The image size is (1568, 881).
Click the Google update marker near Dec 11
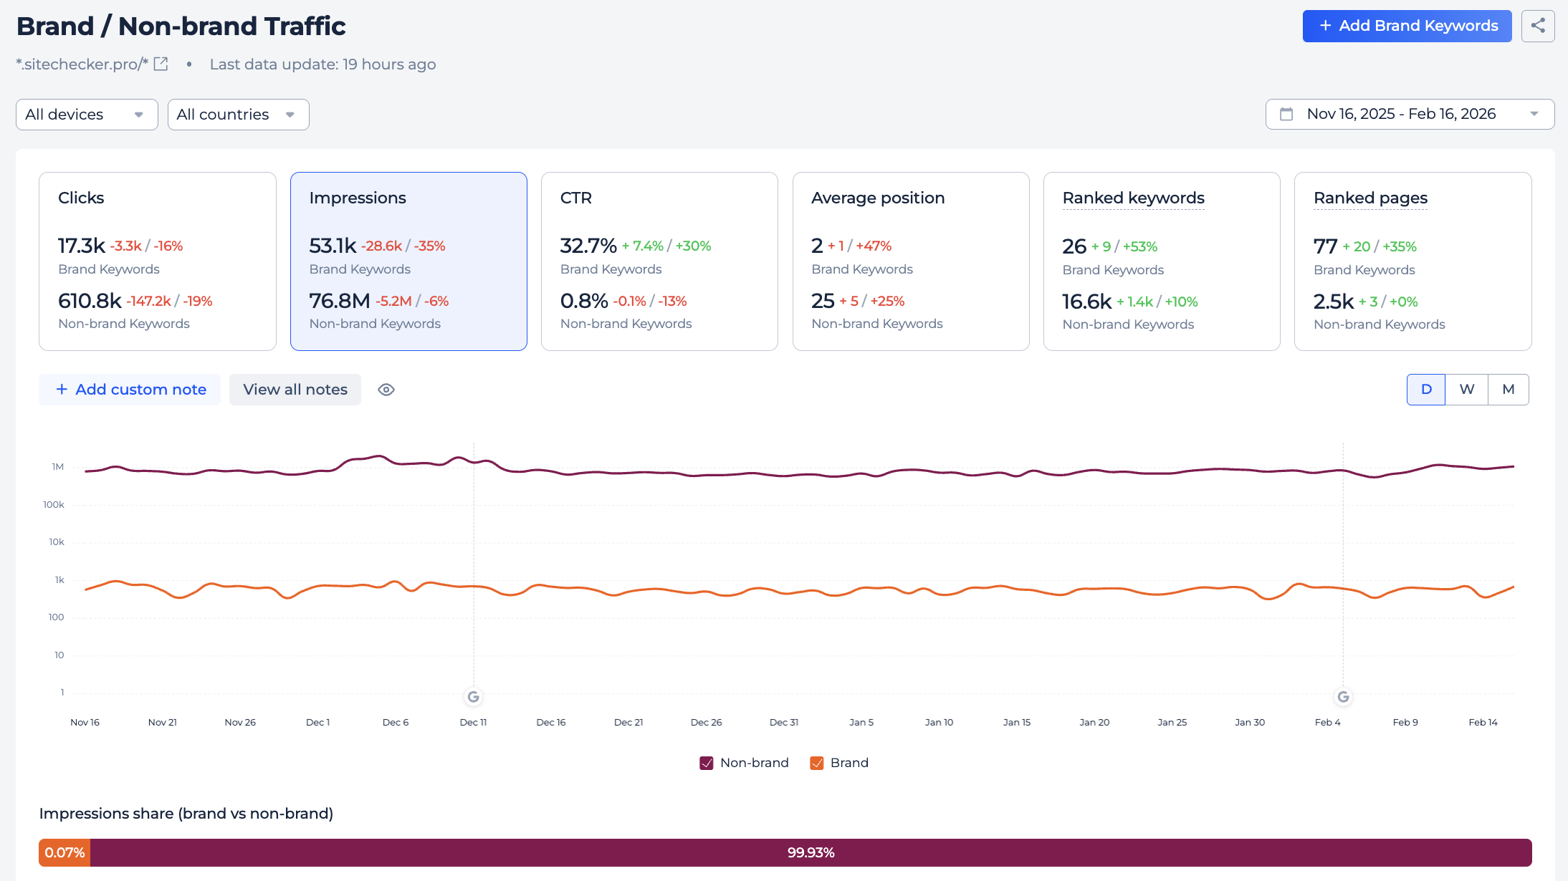click(x=473, y=697)
